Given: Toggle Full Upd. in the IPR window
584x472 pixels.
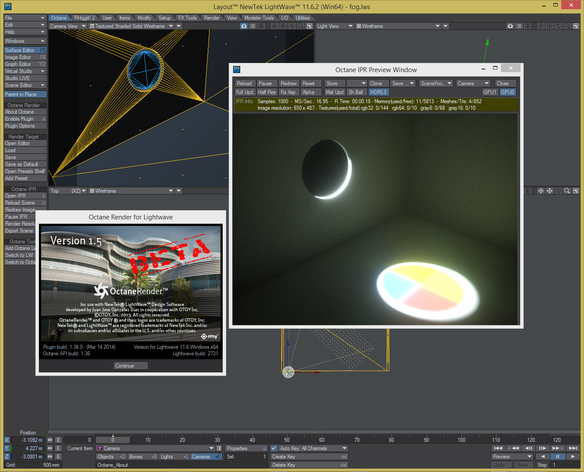Looking at the screenshot, I should pyautogui.click(x=245, y=92).
